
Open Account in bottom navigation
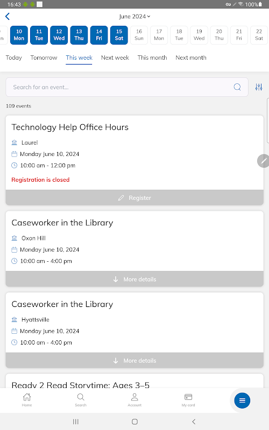click(134, 400)
